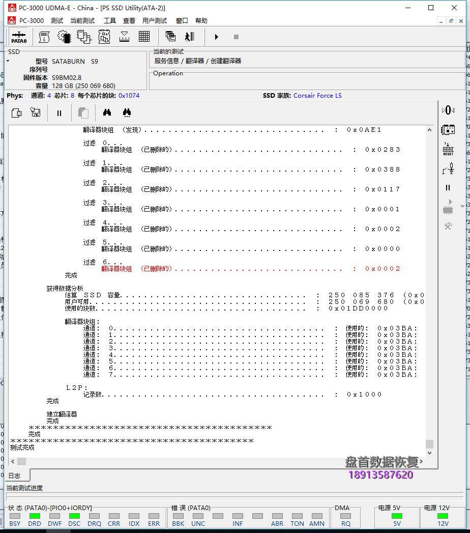Open the 查看 menu

pyautogui.click(x=129, y=21)
